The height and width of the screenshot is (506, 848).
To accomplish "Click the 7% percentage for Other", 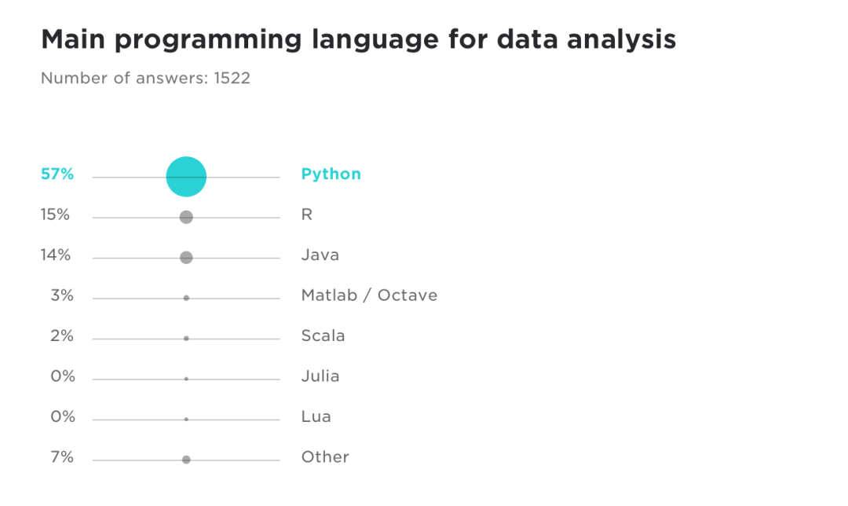I will (62, 457).
